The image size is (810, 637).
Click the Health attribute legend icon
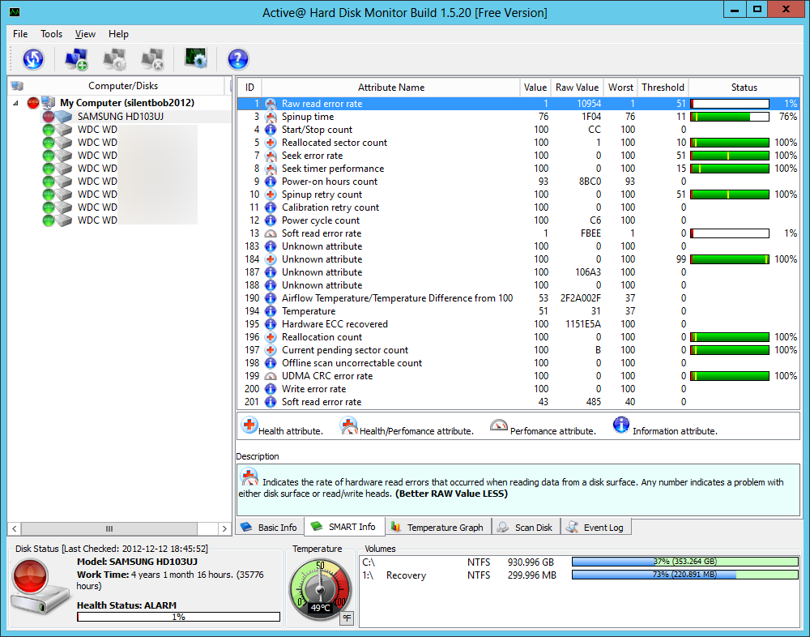click(x=249, y=425)
